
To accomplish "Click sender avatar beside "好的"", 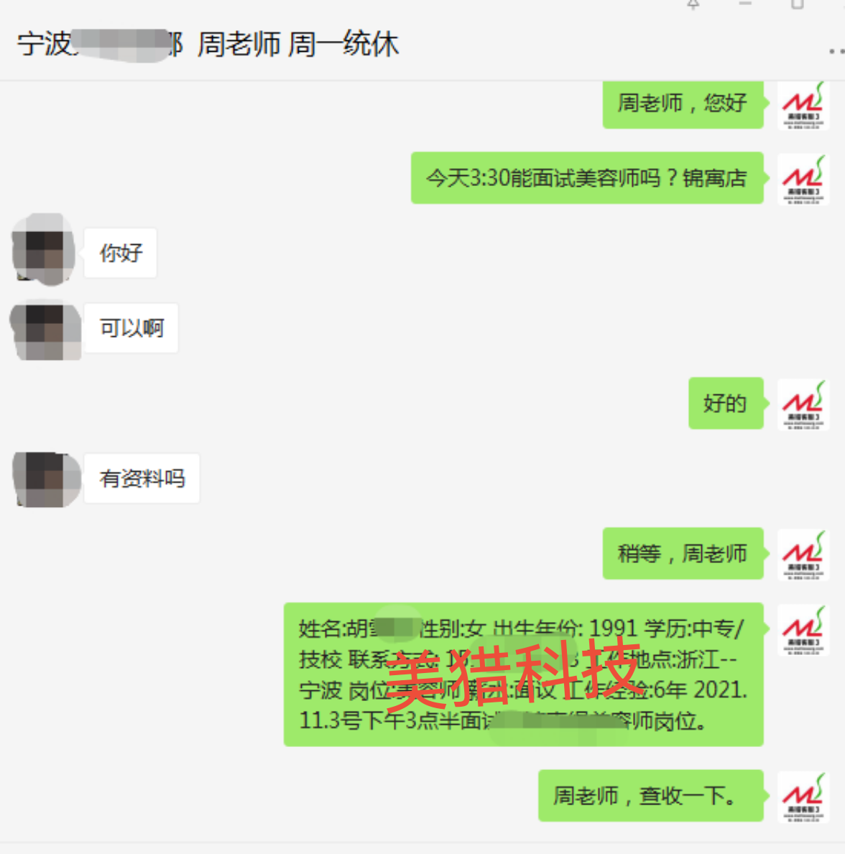I will click(x=803, y=404).
